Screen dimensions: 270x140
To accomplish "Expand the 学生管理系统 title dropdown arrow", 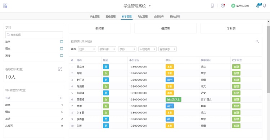I will tap(150, 6).
